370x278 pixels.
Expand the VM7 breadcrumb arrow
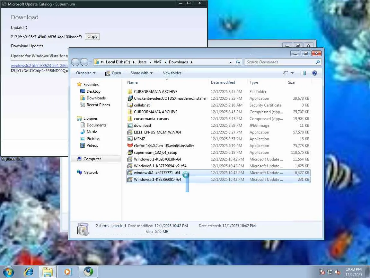pyautogui.click(x=165, y=62)
